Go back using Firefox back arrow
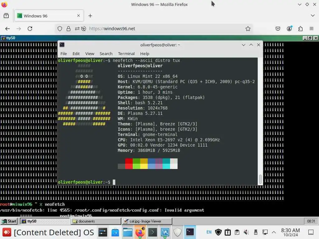 click(7, 29)
